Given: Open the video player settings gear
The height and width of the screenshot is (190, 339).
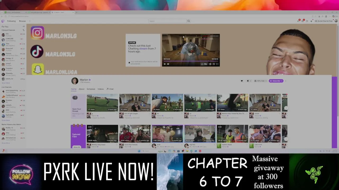Looking at the screenshot, I should tap(210, 64).
